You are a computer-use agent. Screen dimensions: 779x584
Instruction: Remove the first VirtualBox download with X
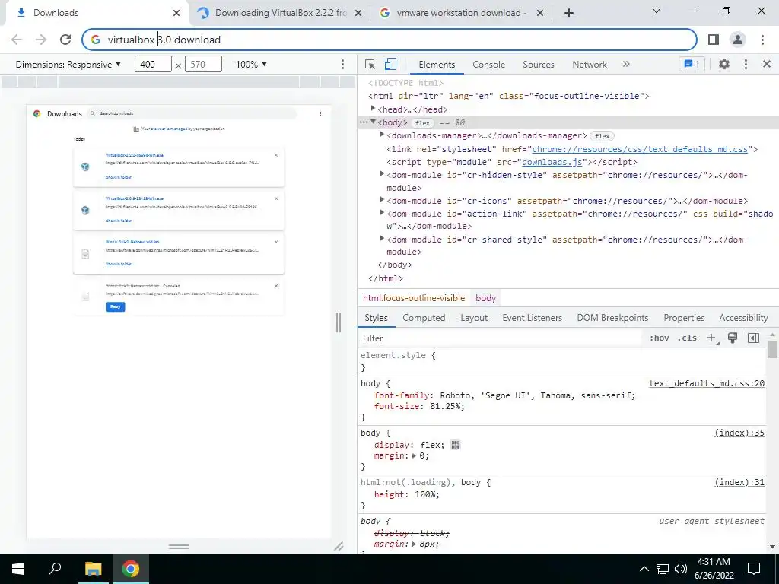276,155
